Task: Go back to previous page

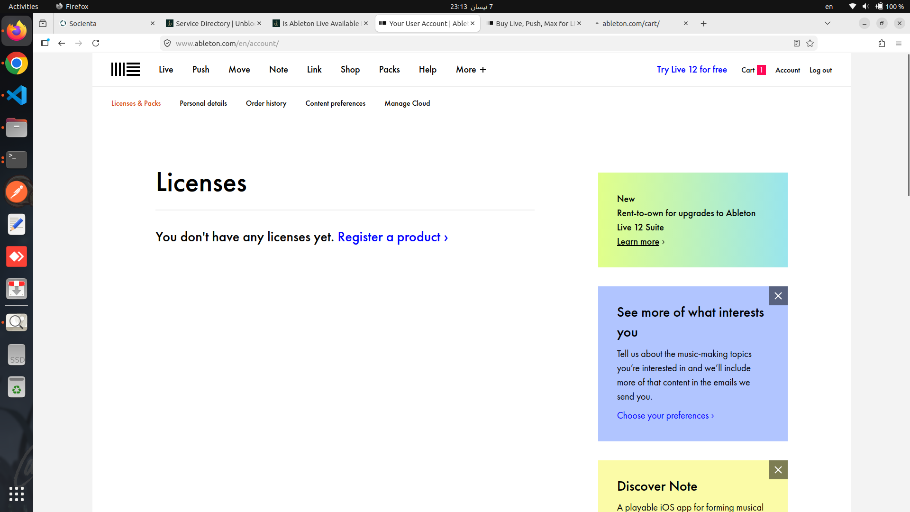Action: [x=62, y=43]
